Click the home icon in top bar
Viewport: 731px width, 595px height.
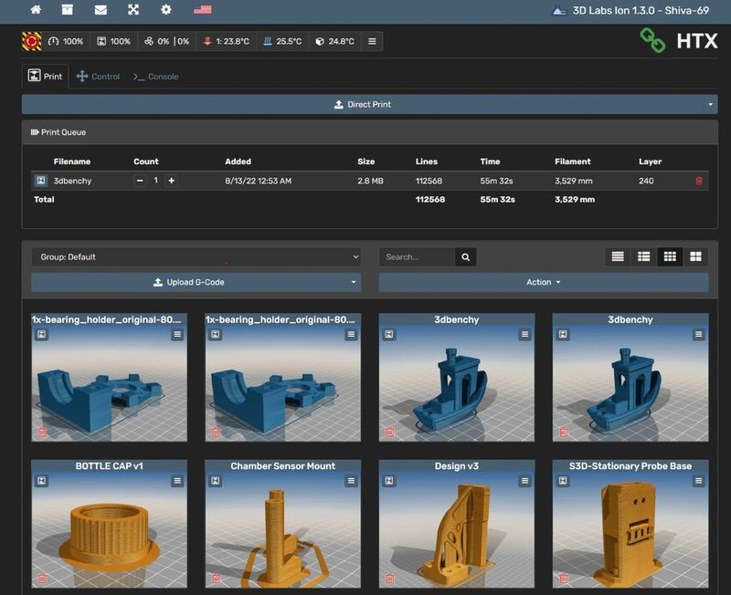[36, 10]
